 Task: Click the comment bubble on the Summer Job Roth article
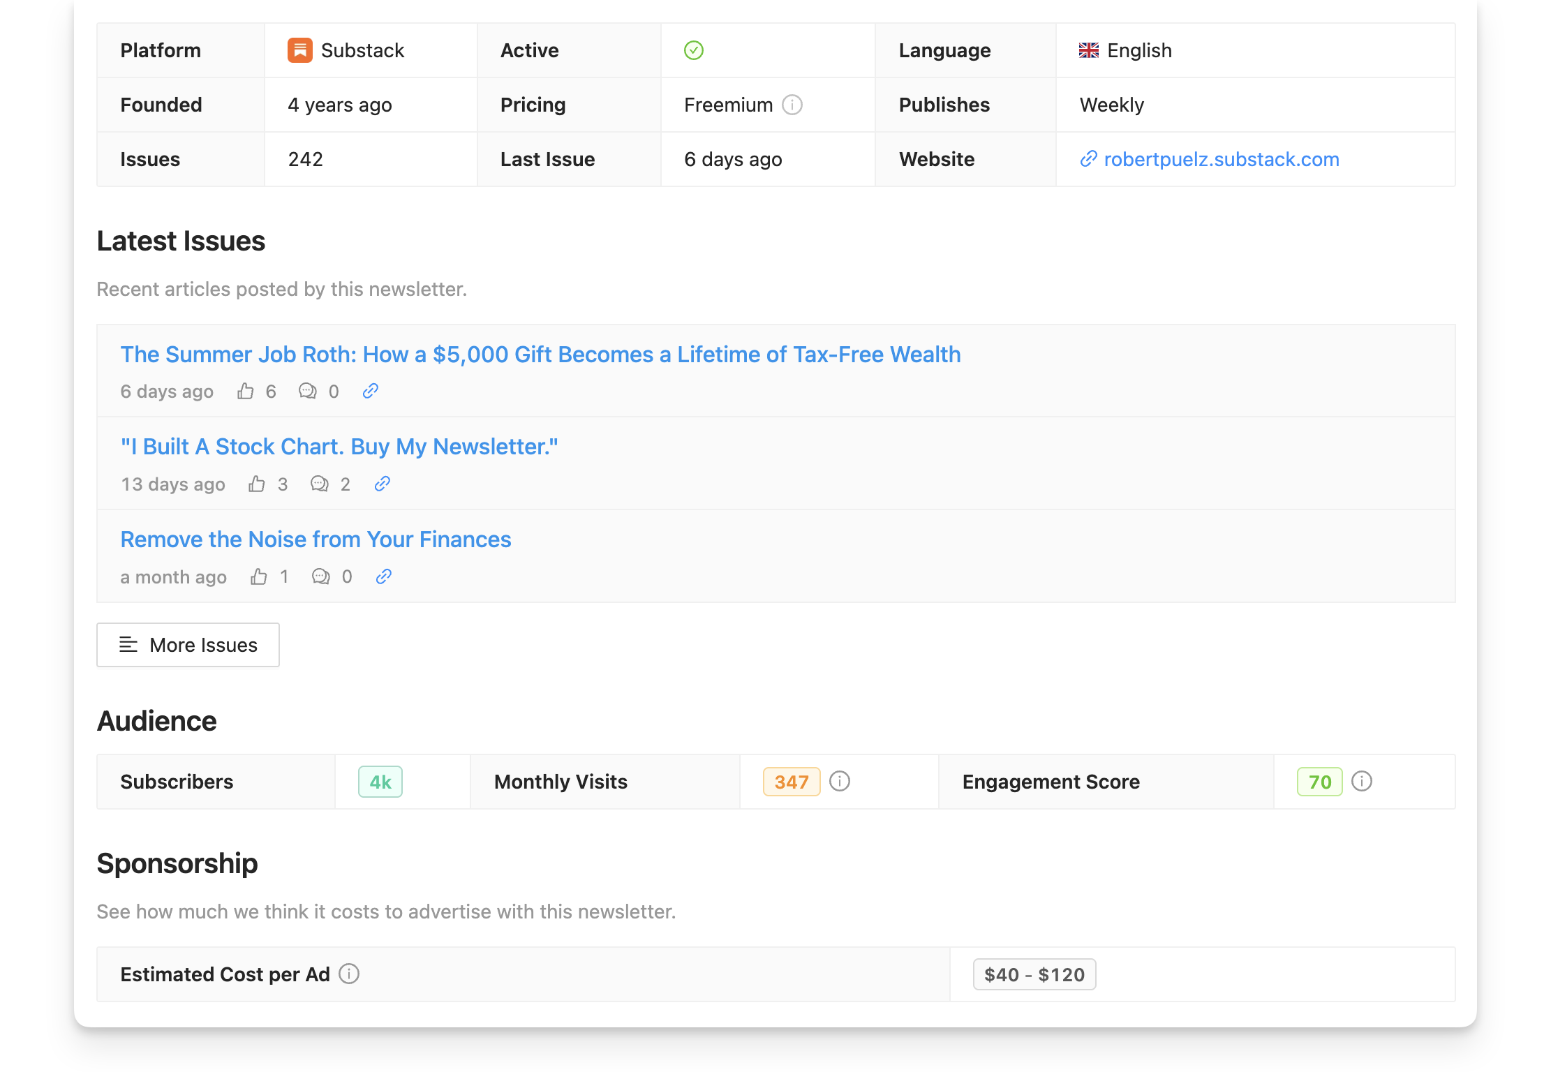tap(307, 391)
